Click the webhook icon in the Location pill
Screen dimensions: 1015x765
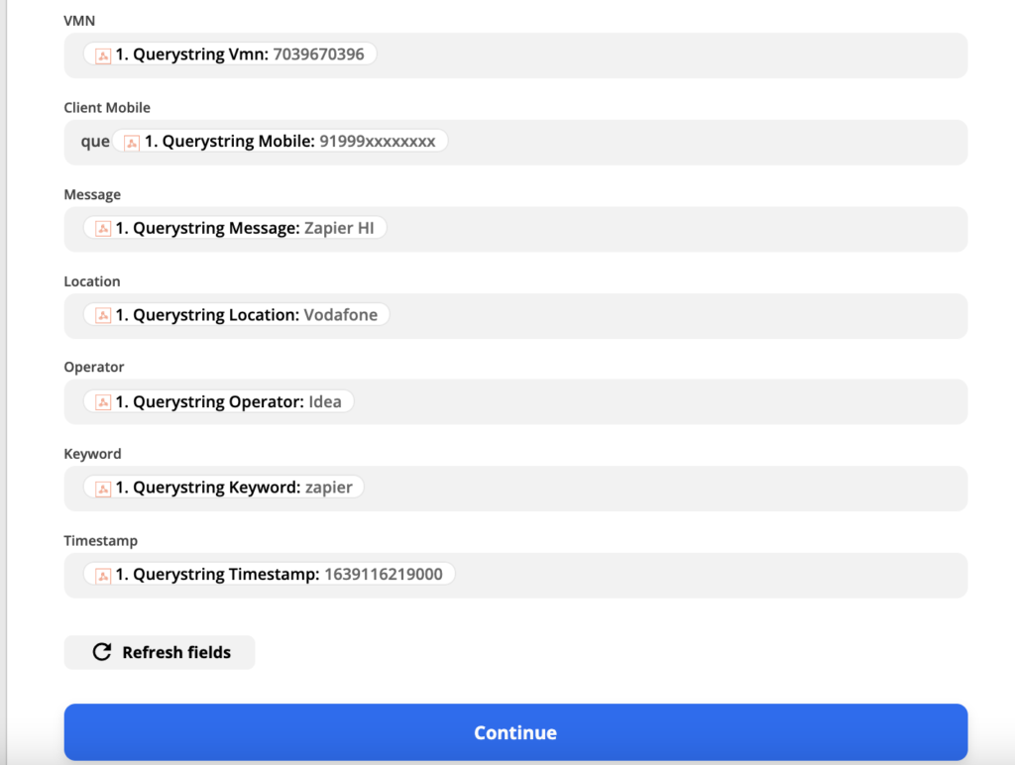tap(103, 316)
